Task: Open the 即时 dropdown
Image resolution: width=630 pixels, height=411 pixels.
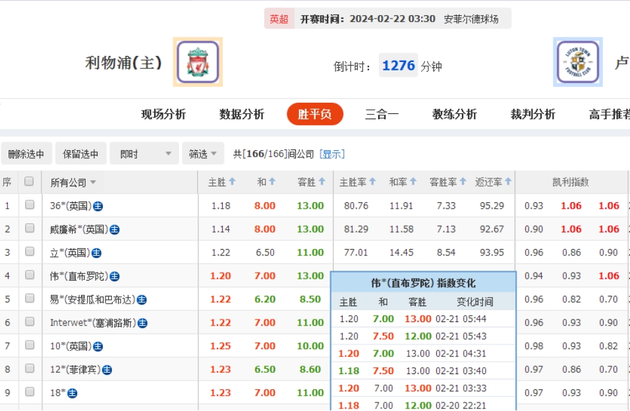Action: pos(144,154)
